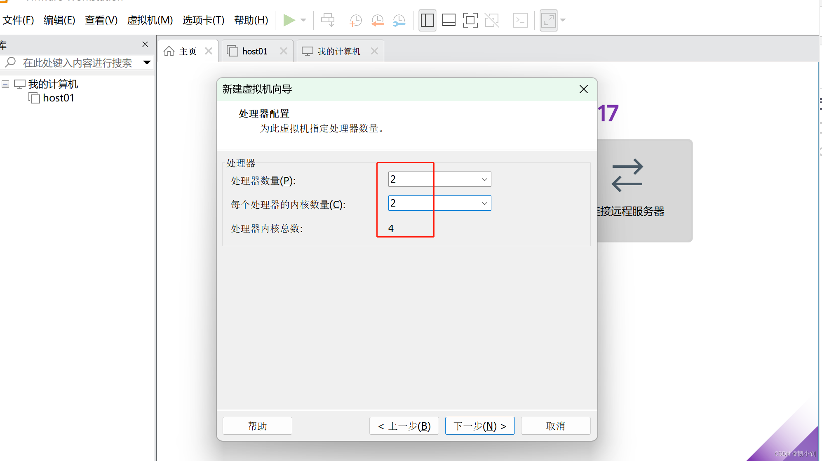The height and width of the screenshot is (461, 822).
Task: Enter full screen mode icon
Action: (x=470, y=20)
